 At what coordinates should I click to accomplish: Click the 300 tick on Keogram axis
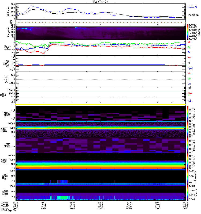coord(13,25)
